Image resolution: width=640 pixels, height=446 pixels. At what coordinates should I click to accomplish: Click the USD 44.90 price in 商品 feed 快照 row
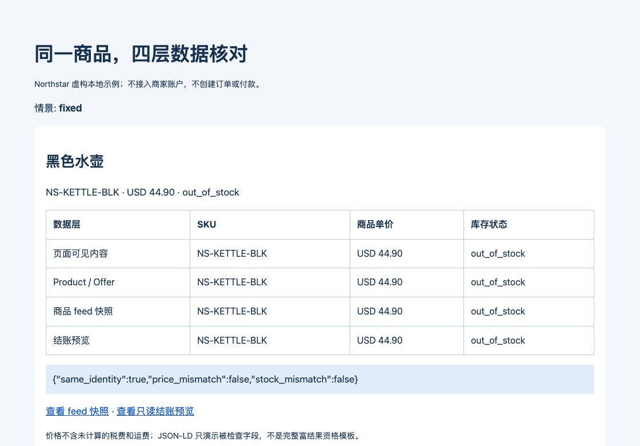(379, 311)
